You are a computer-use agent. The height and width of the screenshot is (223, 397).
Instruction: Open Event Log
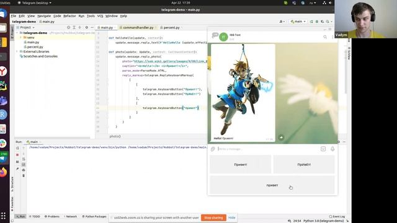click(337, 216)
